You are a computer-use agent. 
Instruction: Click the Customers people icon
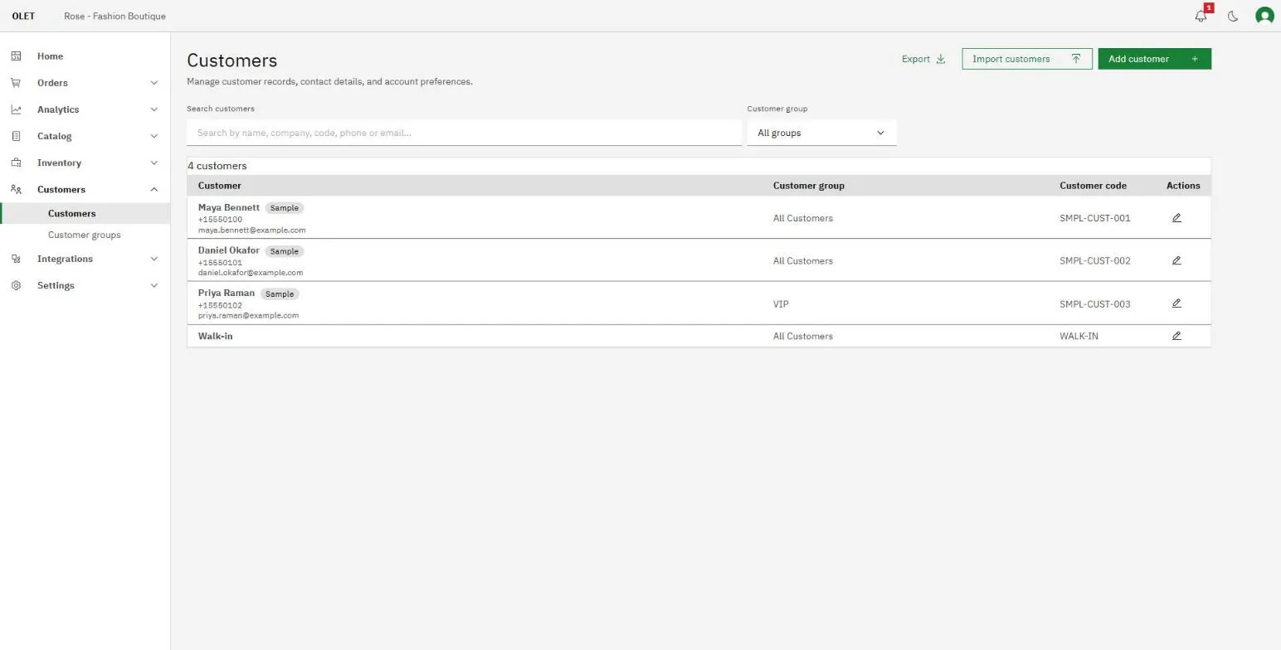pos(16,189)
